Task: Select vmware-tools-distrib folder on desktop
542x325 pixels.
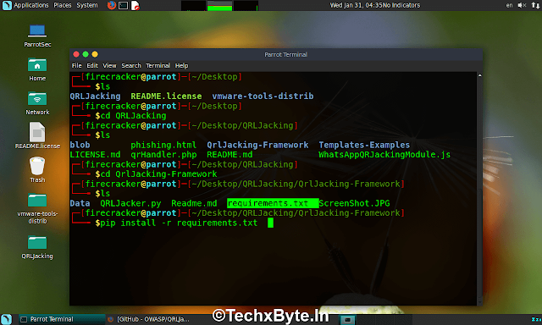Action: pyautogui.click(x=37, y=208)
